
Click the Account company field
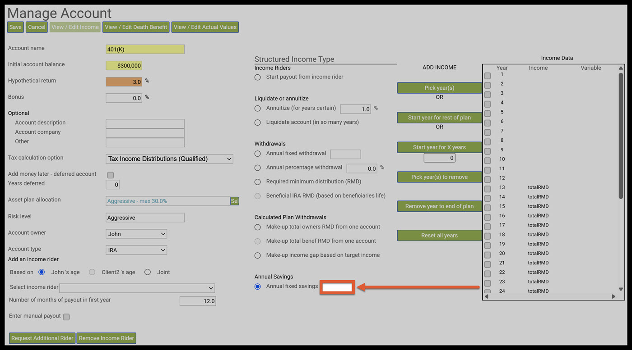pyautogui.click(x=145, y=133)
